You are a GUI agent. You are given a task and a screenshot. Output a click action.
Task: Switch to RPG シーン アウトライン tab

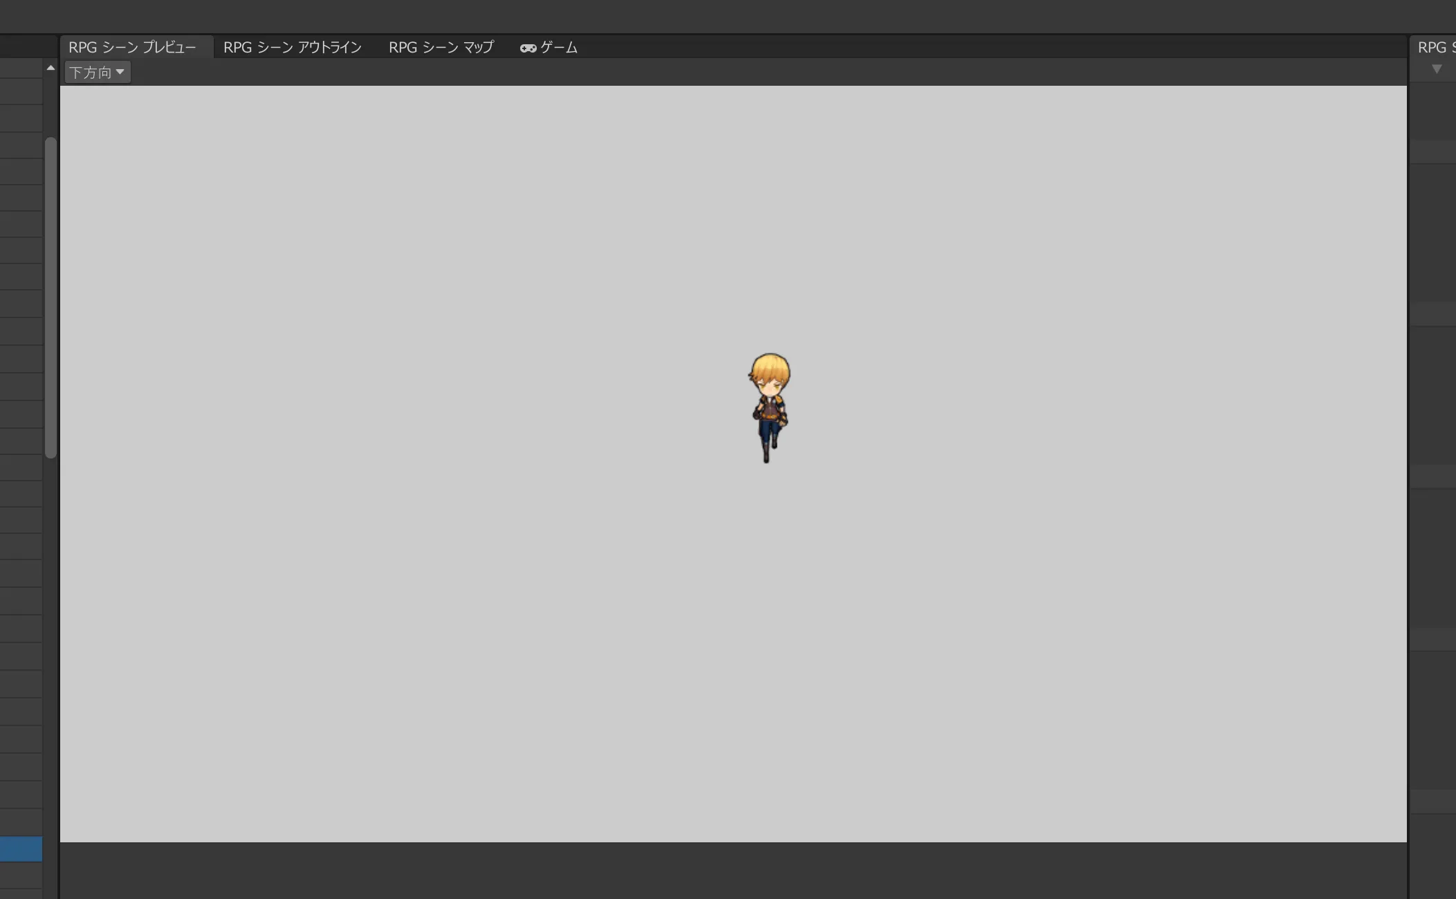pos(292,47)
